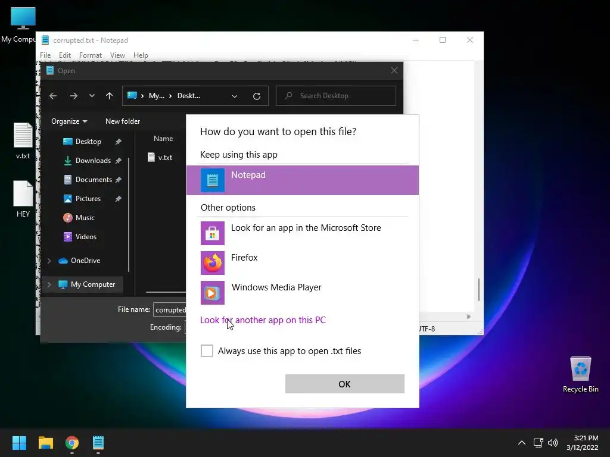Click the Search Desktop field
610x457 pixels.
pos(336,96)
